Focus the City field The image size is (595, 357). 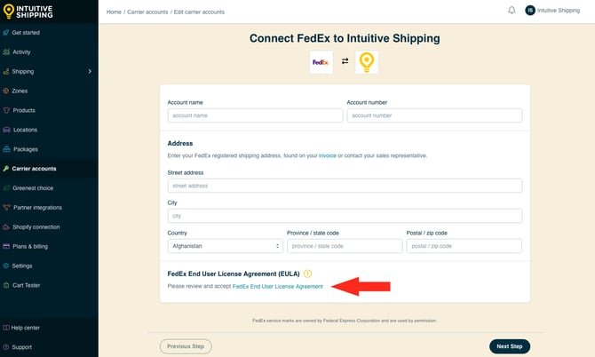345,216
